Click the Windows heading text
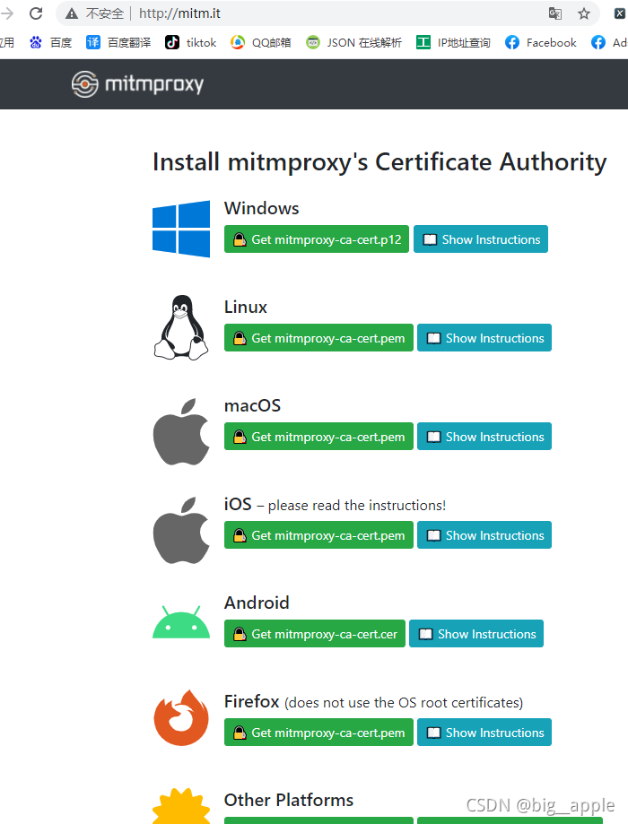 pos(261,208)
